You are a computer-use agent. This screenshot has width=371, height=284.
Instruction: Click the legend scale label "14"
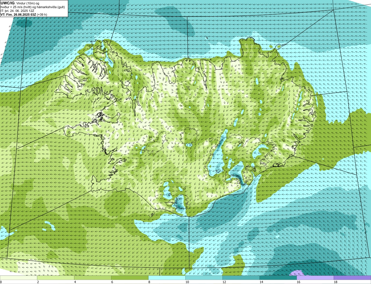coord(261,282)
